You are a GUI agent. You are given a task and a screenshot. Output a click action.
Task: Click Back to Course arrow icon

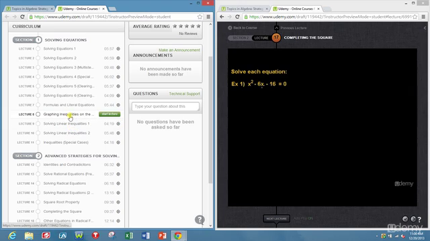[x=230, y=28]
